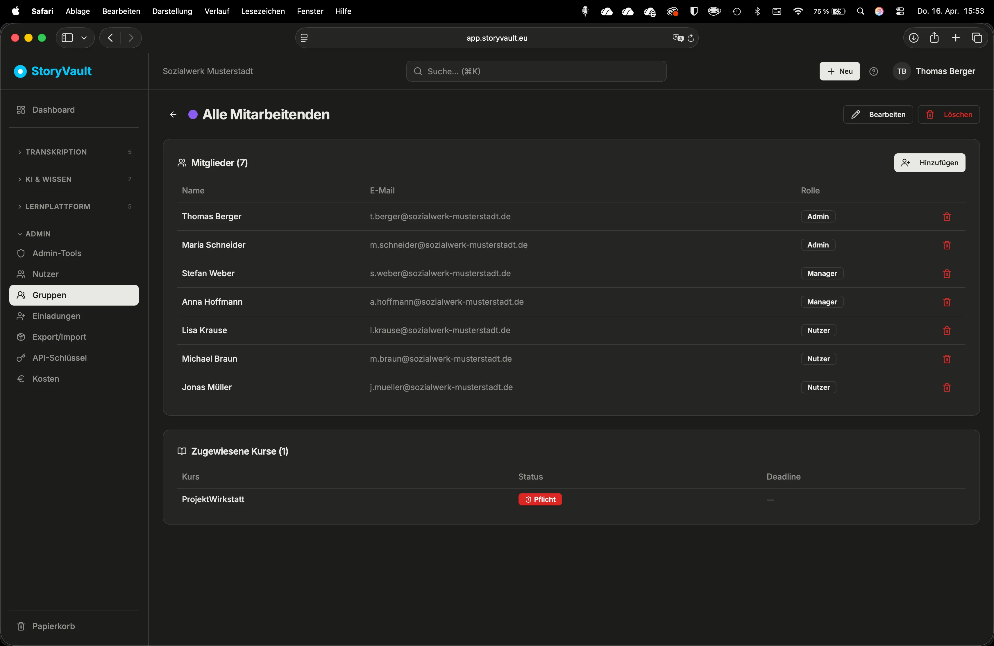This screenshot has width=994, height=646.
Task: Click Admin role badge for Maria Schneider
Action: pyautogui.click(x=818, y=245)
